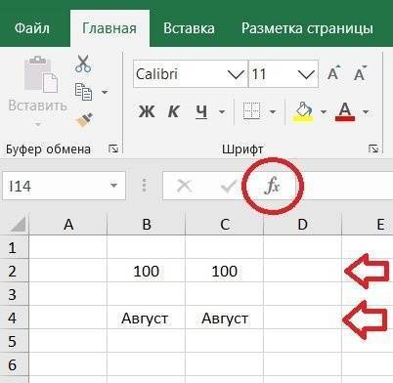Viewport: 393px width, 383px height.
Task: Switch to the Вставка tab
Action: pos(189,28)
